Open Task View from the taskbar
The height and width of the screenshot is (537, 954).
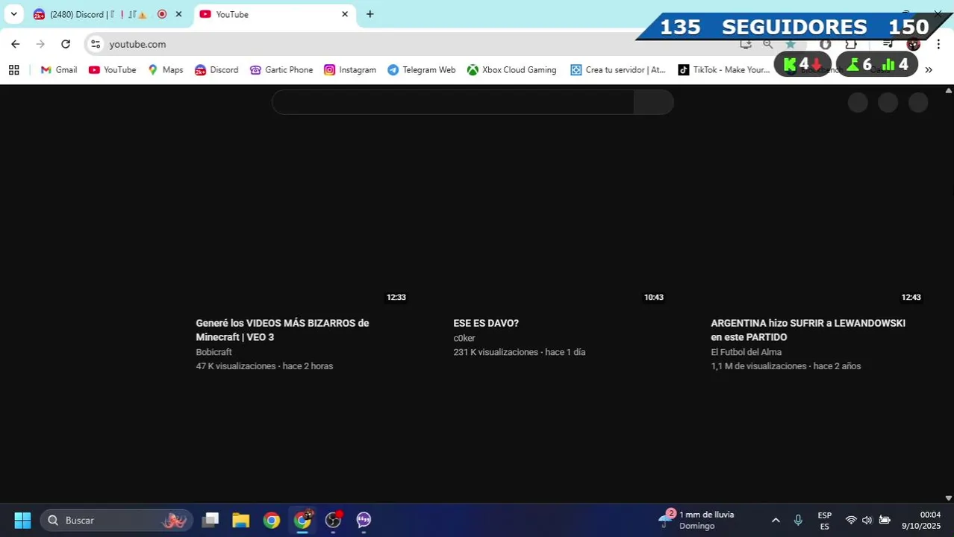[211, 520]
